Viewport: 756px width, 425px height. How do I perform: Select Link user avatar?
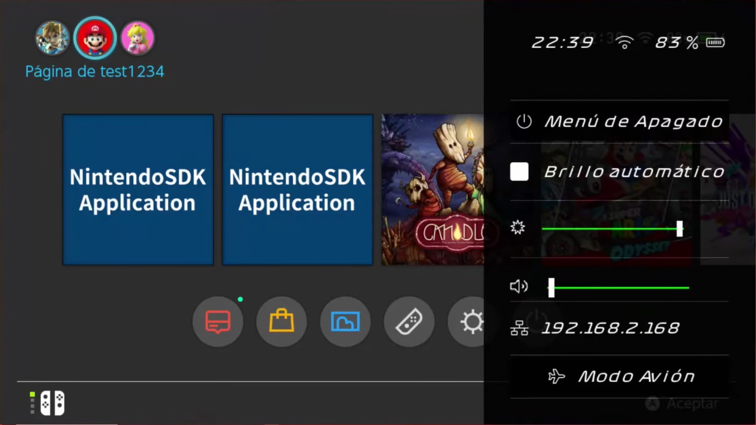52,38
